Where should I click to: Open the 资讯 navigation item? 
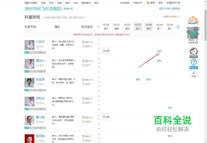(x=68, y=3)
